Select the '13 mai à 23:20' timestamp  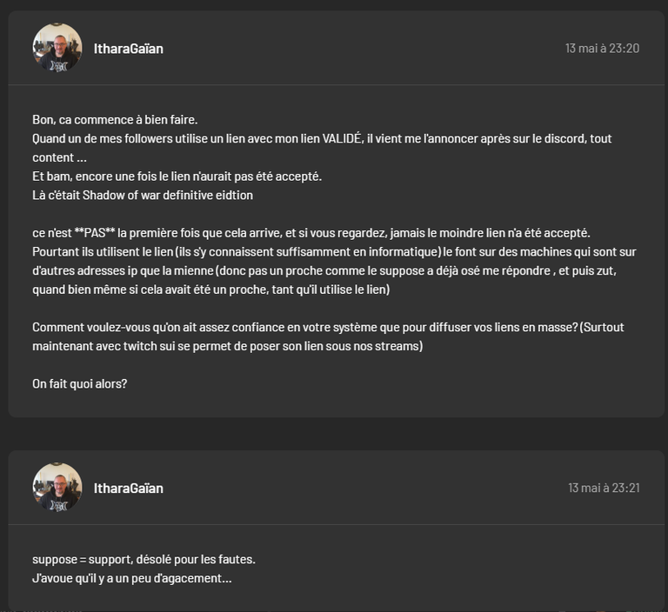[602, 48]
